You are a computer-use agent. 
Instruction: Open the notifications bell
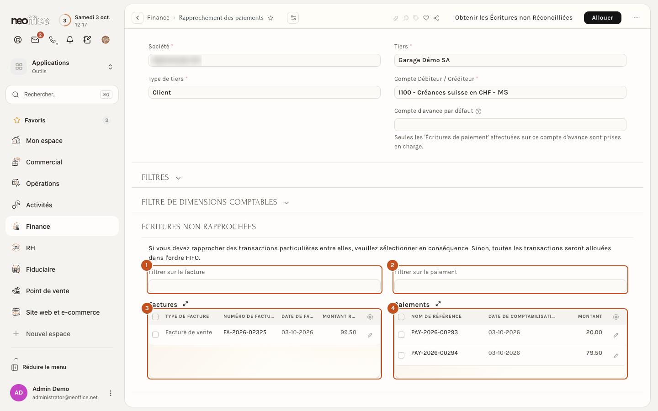[70, 40]
